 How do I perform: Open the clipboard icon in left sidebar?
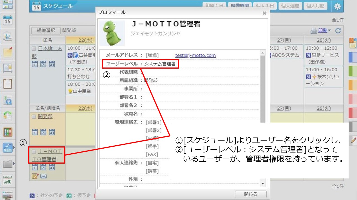[8, 83]
